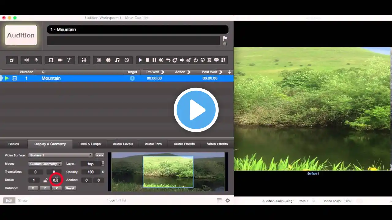The width and height of the screenshot is (392, 220).
Task: Add a Script cue with four-dot icon
Action: click(223, 60)
